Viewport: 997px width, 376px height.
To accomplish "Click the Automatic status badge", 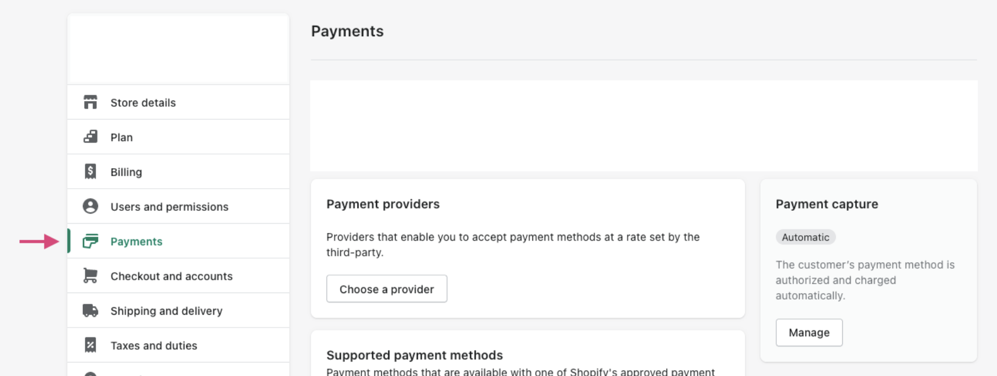I will coord(806,237).
